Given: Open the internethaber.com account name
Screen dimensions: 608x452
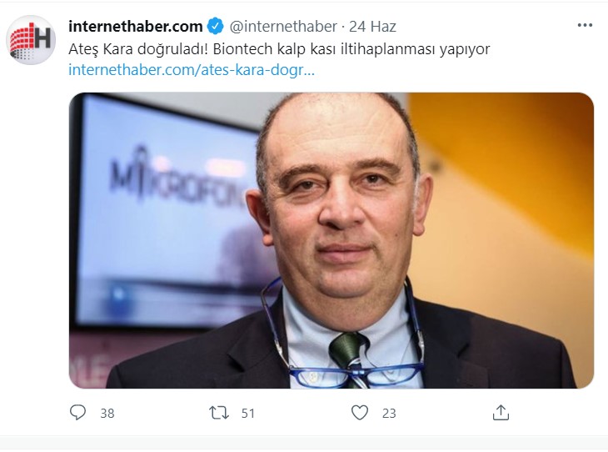Looking at the screenshot, I should click(x=135, y=27).
